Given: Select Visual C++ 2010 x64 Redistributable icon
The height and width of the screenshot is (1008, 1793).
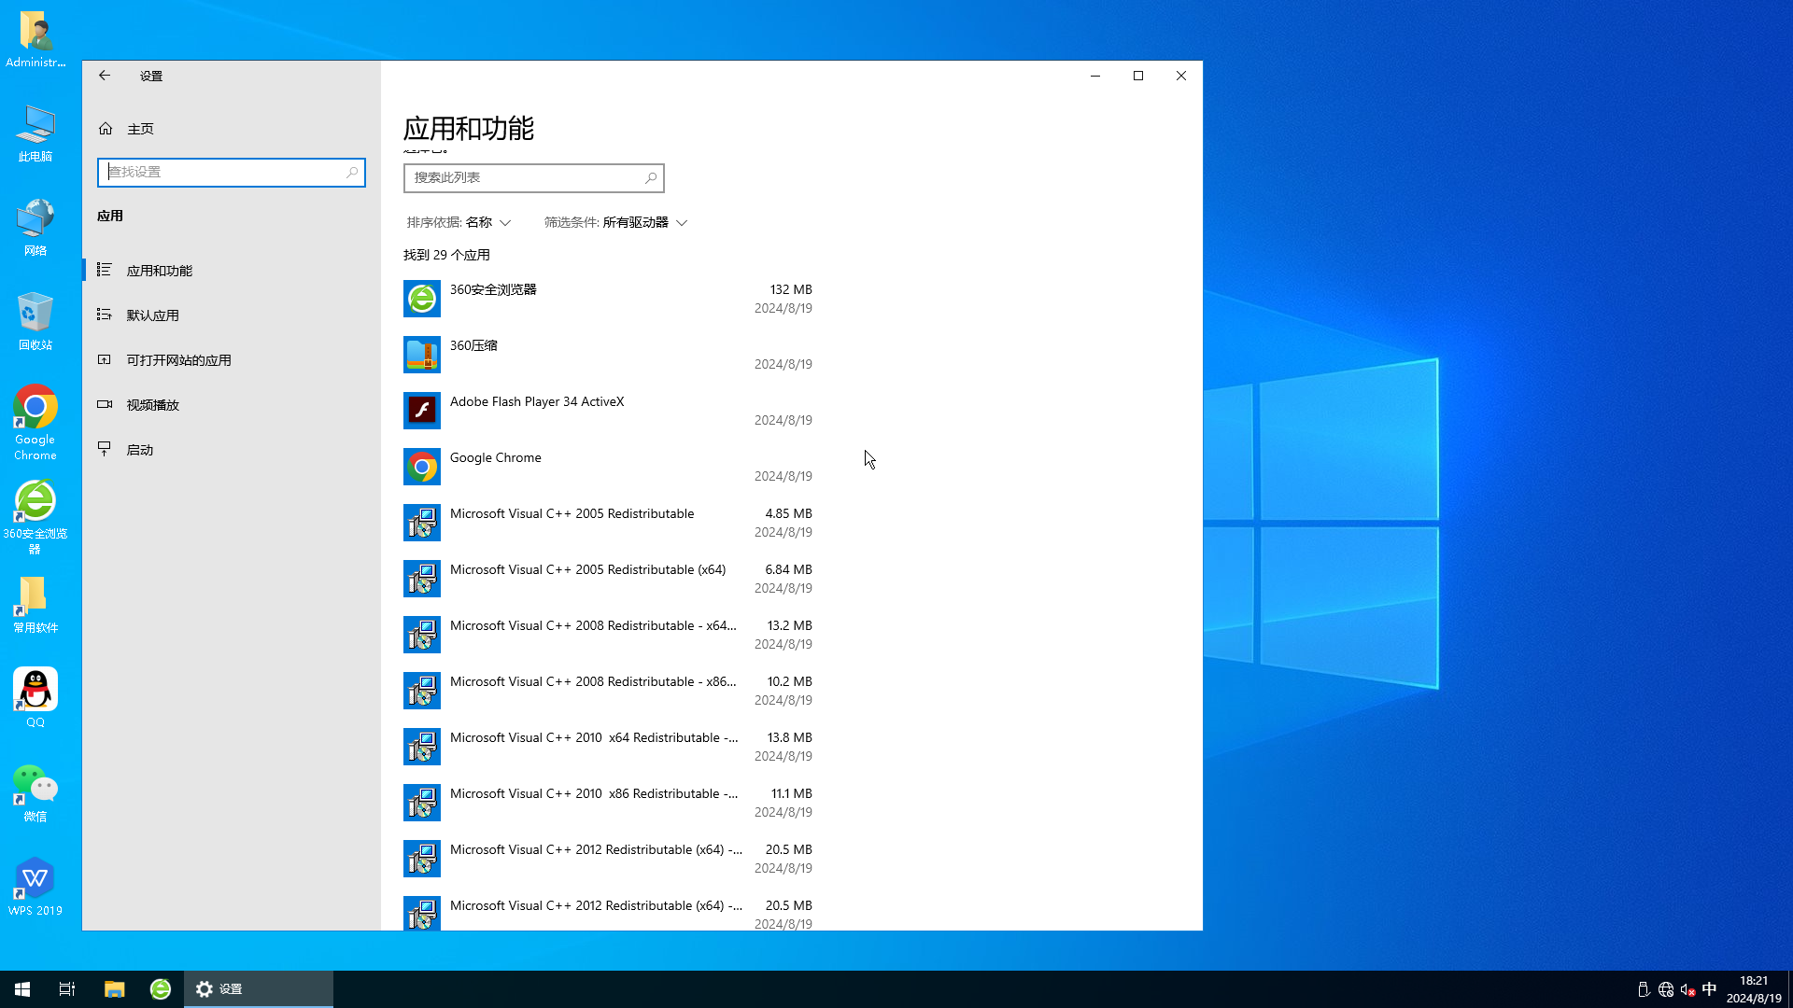Looking at the screenshot, I should [422, 747].
